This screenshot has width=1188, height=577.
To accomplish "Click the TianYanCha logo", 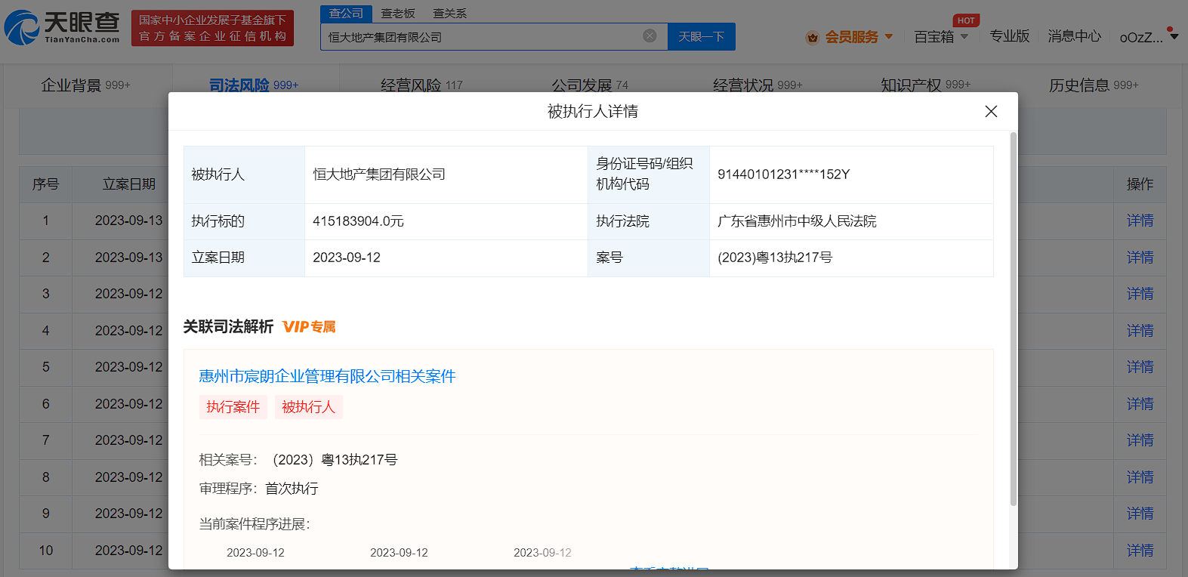I will coord(62,28).
